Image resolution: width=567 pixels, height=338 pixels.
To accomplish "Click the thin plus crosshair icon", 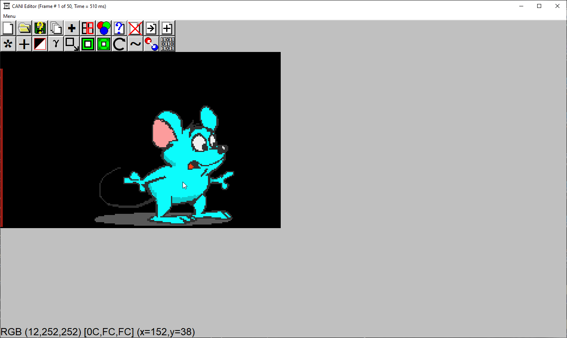I will pyautogui.click(x=24, y=44).
